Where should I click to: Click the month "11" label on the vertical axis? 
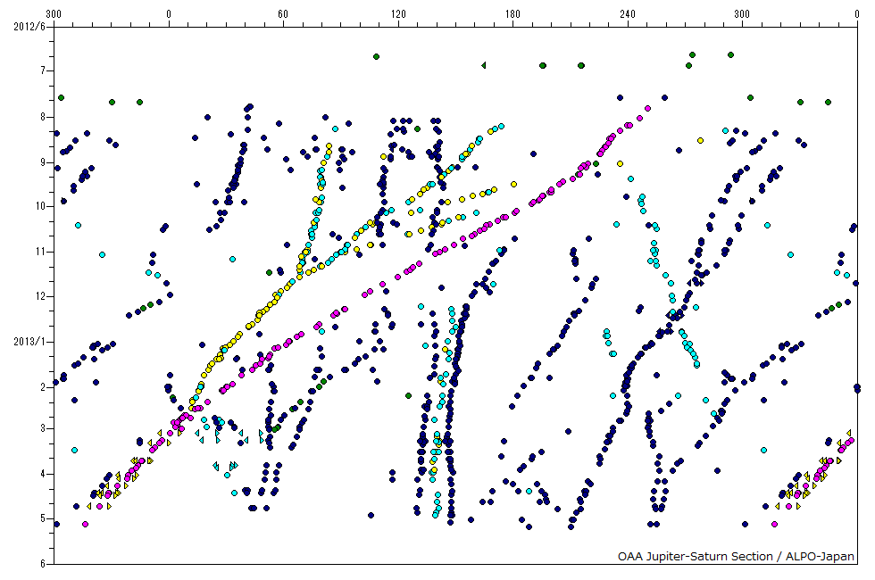coord(41,252)
